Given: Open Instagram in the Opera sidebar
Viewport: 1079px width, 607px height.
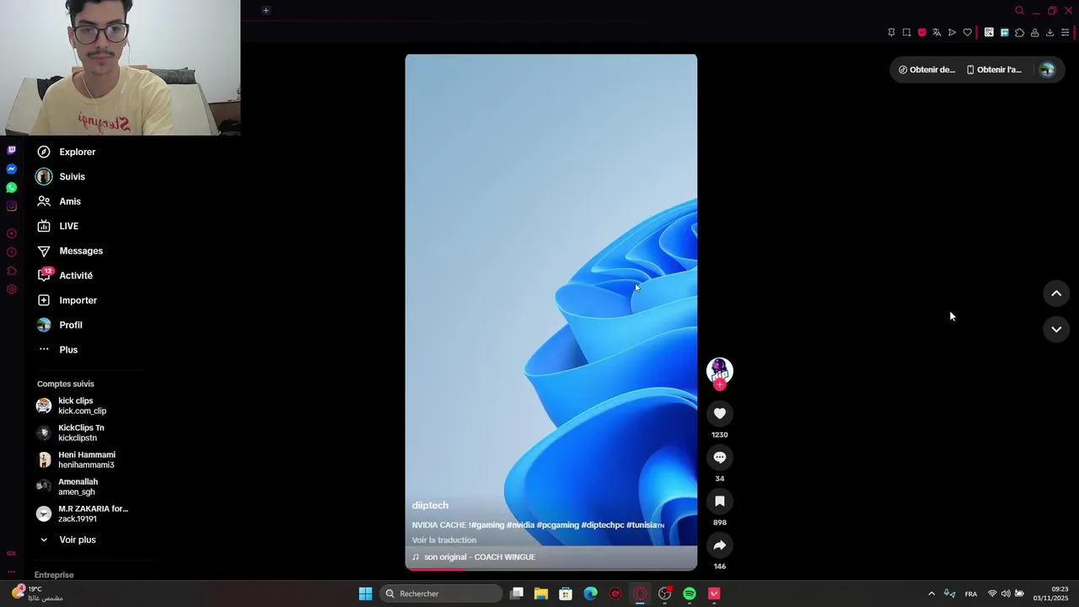Looking at the screenshot, I should (x=11, y=206).
